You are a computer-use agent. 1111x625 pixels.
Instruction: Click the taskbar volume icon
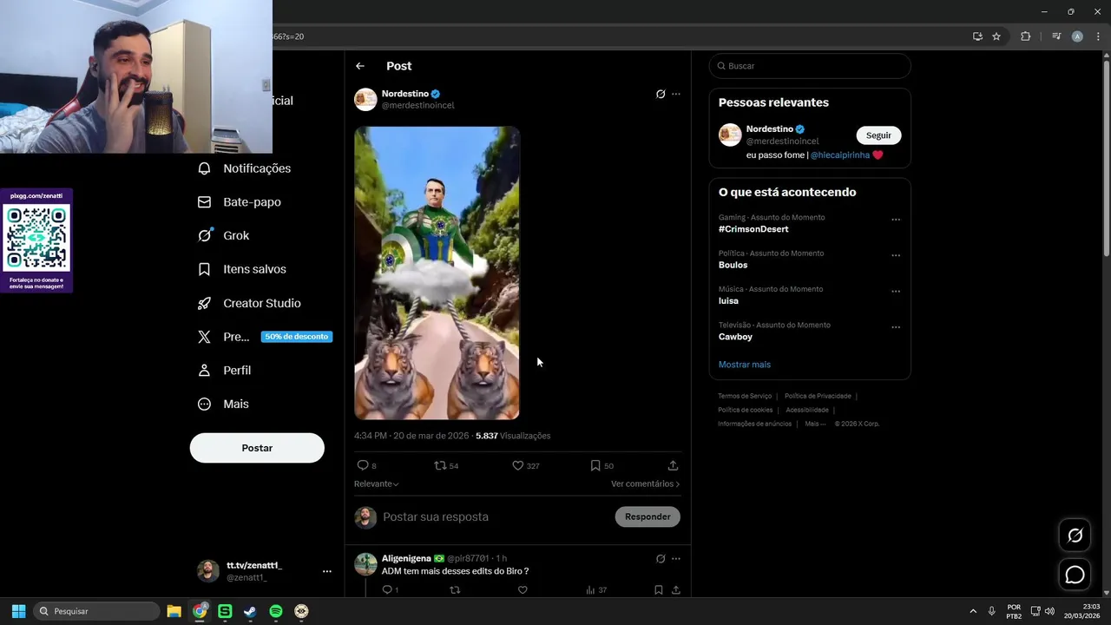[x=1049, y=611]
